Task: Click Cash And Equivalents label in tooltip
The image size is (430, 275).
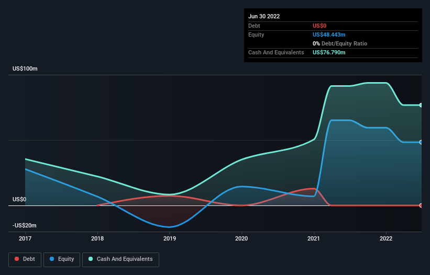Action: click(276, 52)
